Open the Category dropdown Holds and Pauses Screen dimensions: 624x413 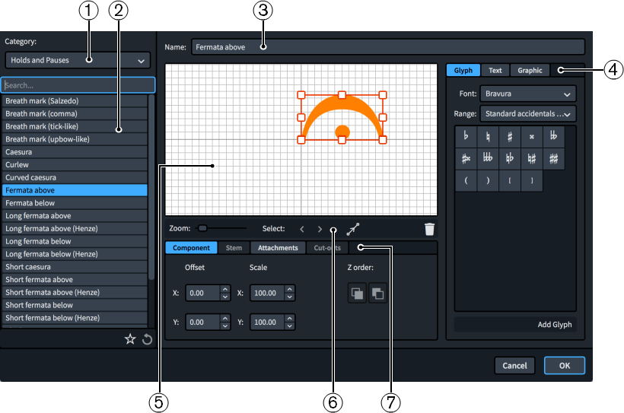pos(78,61)
